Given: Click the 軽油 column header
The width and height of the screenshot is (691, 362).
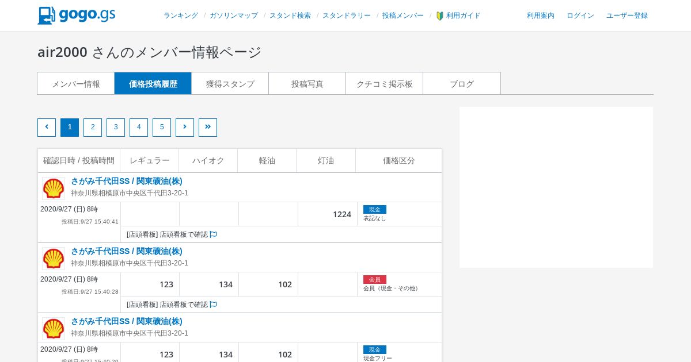Looking at the screenshot, I should point(267,161).
